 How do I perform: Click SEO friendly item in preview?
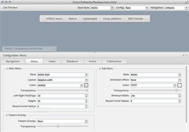[x=136, y=19]
